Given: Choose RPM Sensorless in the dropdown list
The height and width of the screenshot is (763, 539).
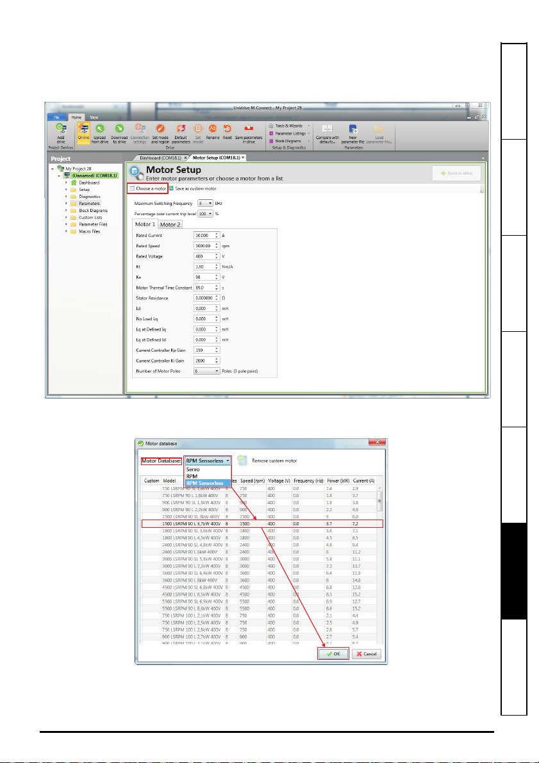Looking at the screenshot, I should coord(207,482).
